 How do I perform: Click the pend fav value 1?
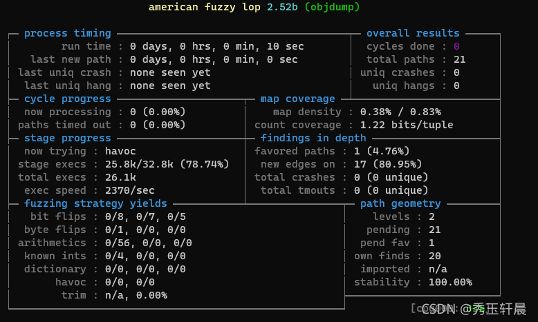click(x=432, y=243)
